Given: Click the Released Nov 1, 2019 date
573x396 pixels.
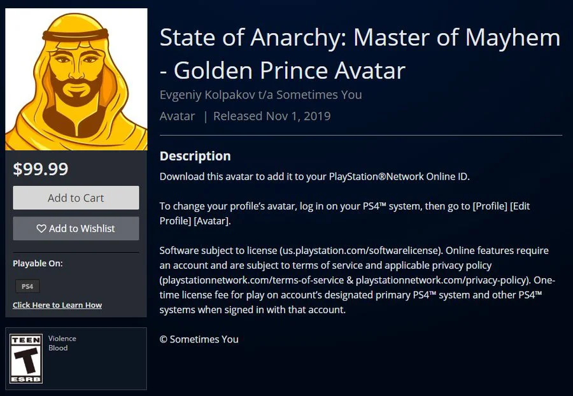Looking at the screenshot, I should (x=272, y=116).
